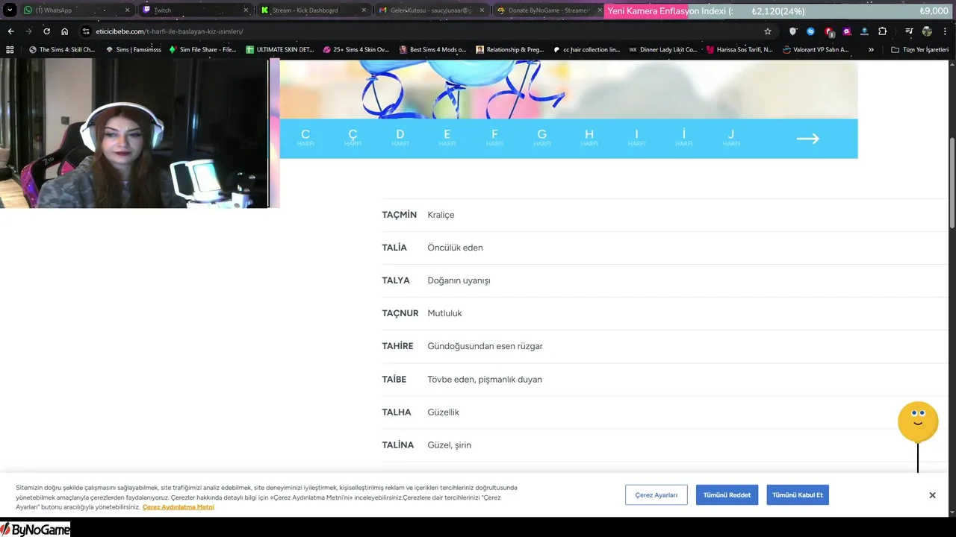Image resolution: width=956 pixels, height=537 pixels.
Task: Open the Çerez Aydınlatma Metni link
Action: point(179,507)
